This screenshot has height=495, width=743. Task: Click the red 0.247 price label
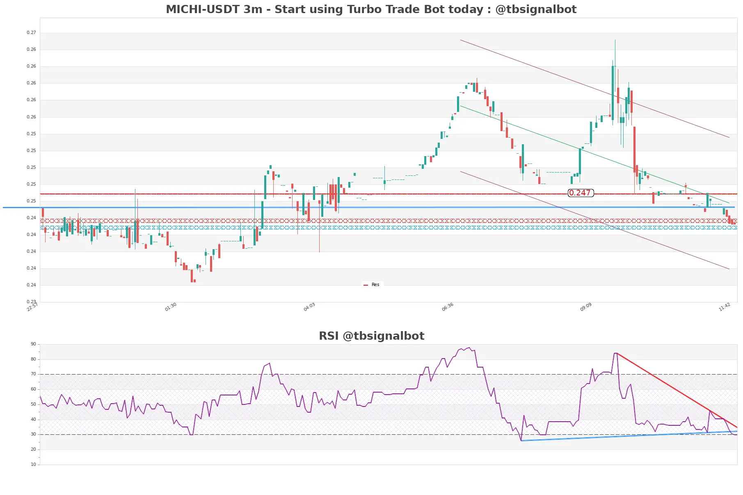coord(581,193)
